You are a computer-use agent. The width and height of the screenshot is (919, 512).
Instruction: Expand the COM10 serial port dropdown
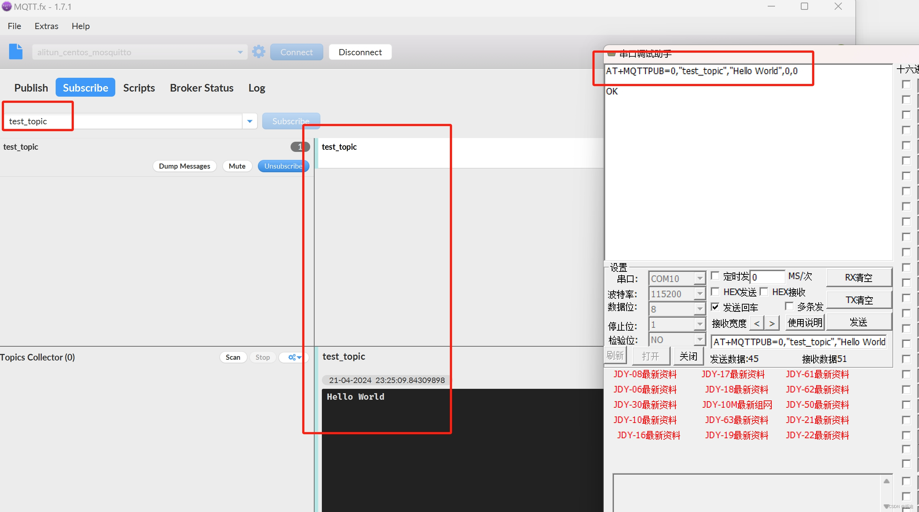tap(699, 279)
